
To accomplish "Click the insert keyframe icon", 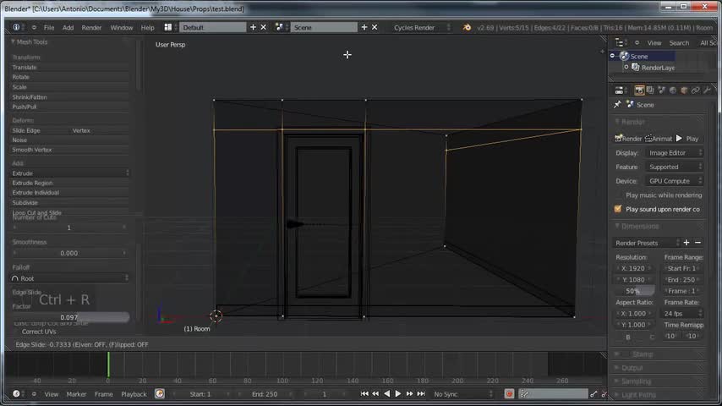I will point(593,394).
